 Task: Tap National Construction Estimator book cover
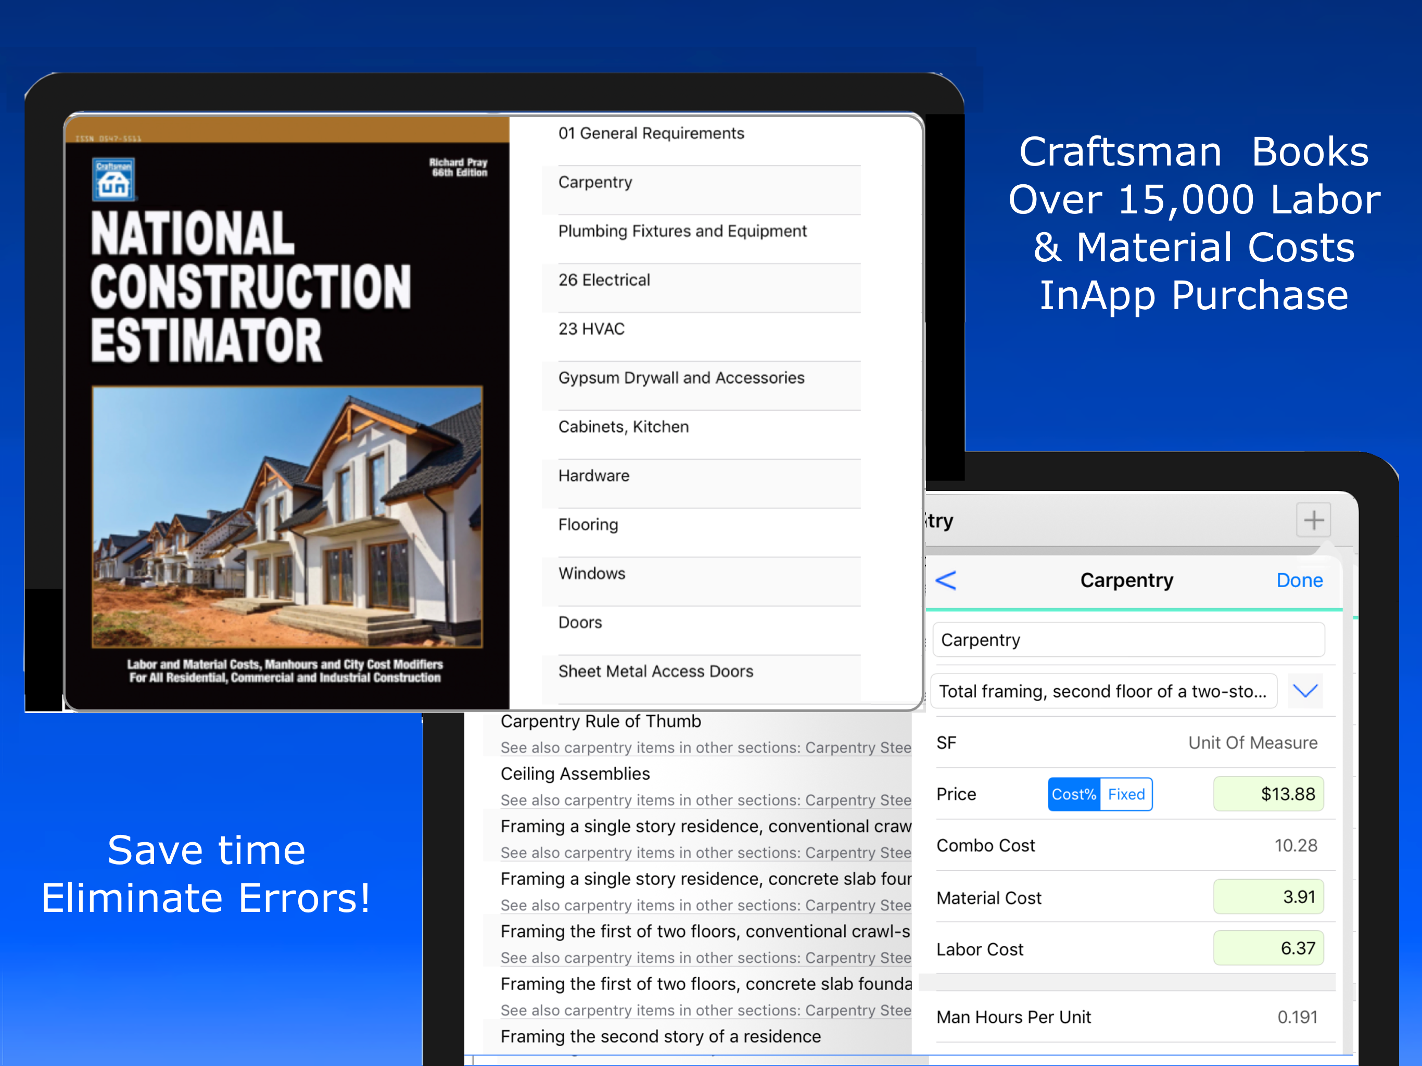[x=287, y=413]
